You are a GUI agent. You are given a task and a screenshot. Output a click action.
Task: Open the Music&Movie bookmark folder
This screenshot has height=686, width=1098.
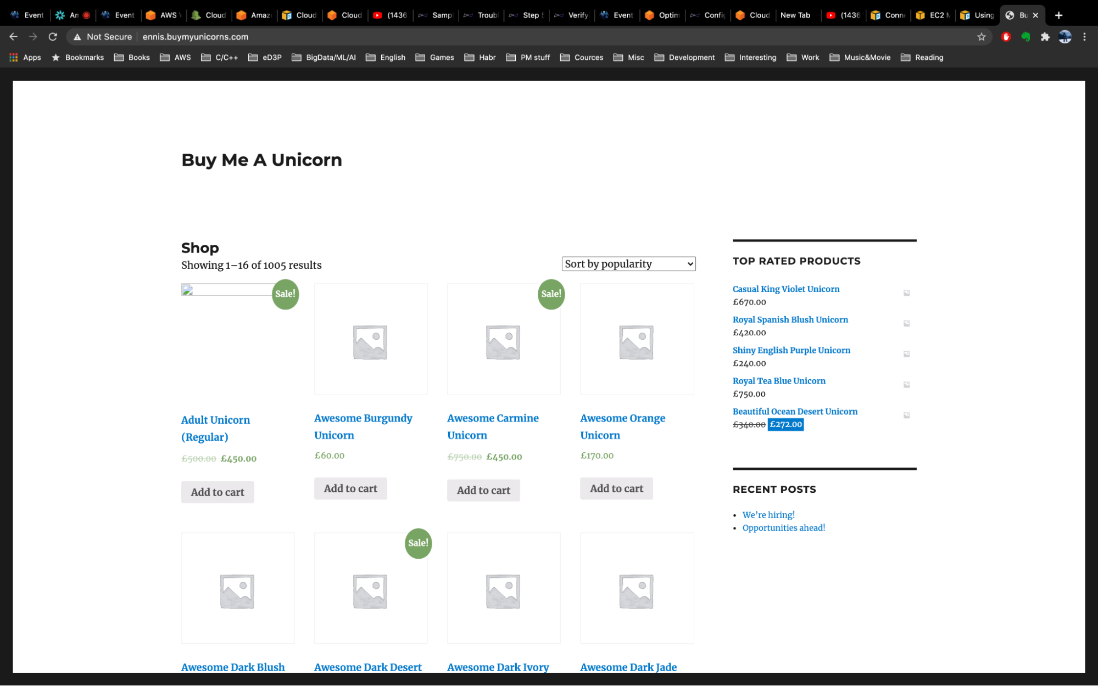[x=860, y=58]
